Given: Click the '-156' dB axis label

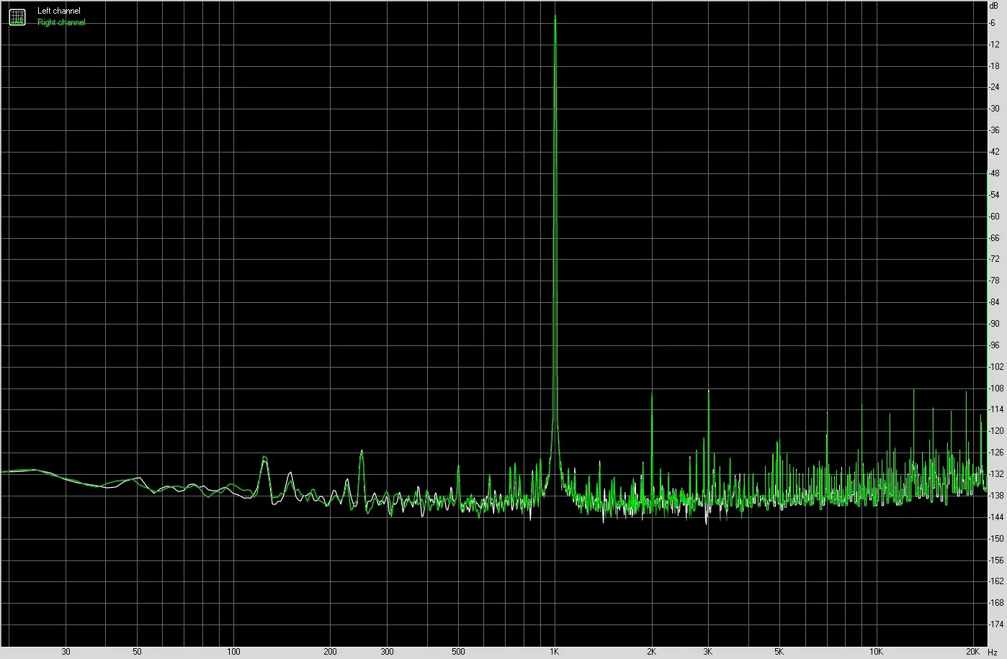Looking at the screenshot, I should [997, 560].
